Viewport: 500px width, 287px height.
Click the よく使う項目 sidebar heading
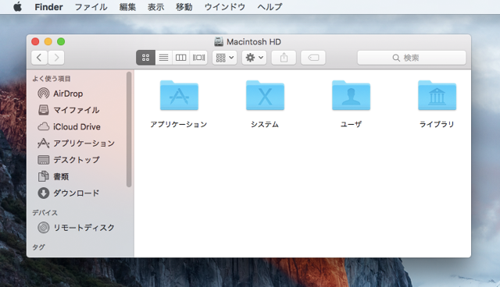tap(52, 79)
